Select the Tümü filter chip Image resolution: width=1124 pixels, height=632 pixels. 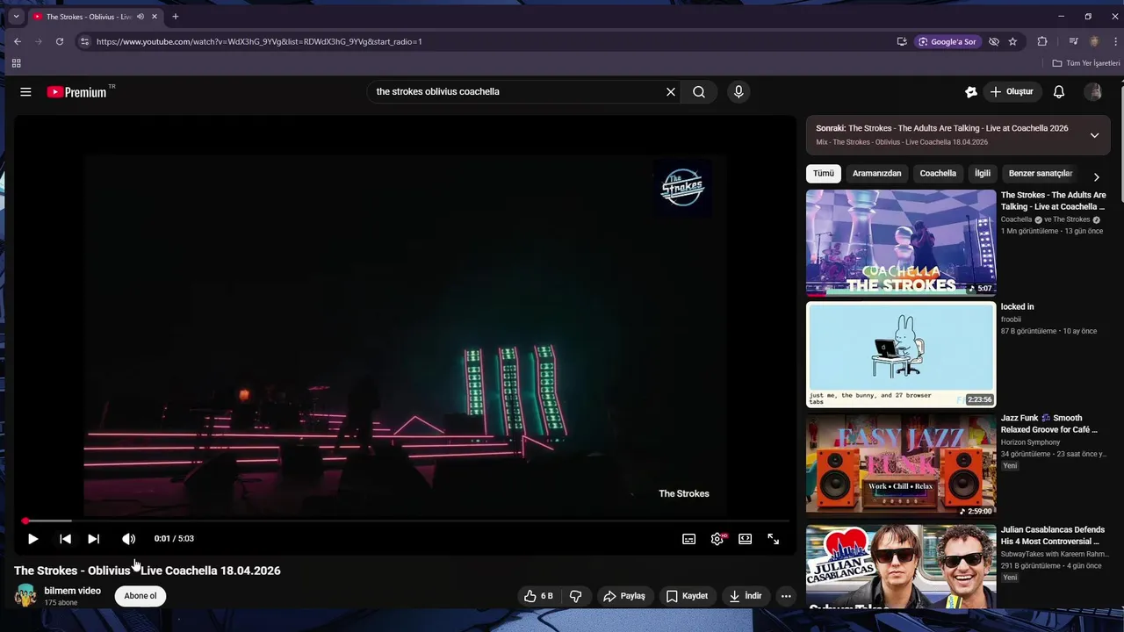coord(824,174)
